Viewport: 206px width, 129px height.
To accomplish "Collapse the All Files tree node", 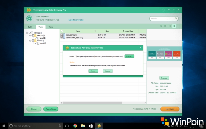I will point(27,33).
